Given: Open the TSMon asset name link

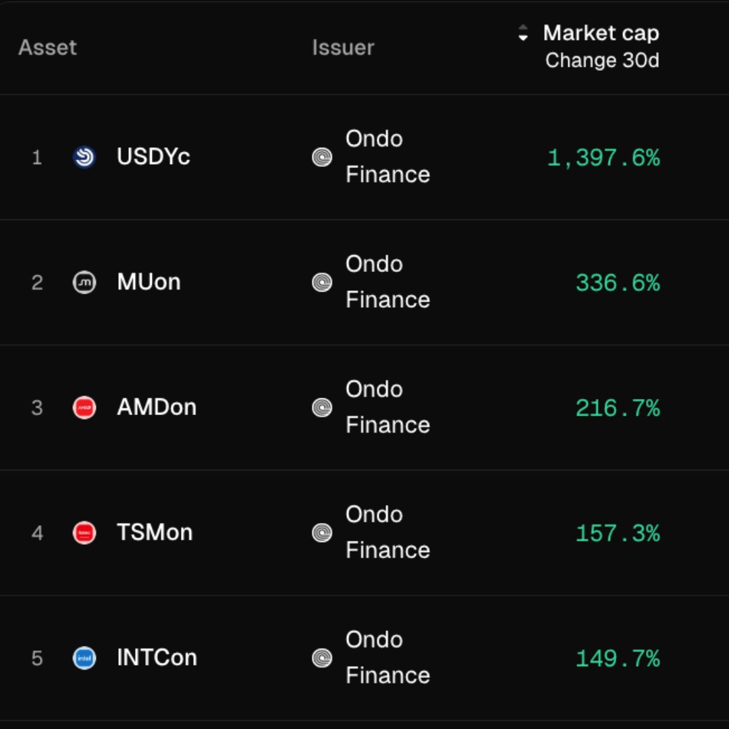Looking at the screenshot, I should [155, 533].
